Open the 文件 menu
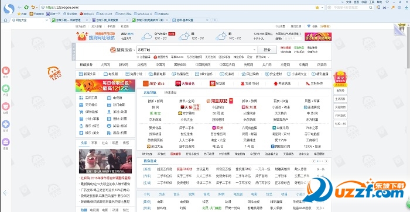Viewport: 410px width, 212px height. [348, 2]
